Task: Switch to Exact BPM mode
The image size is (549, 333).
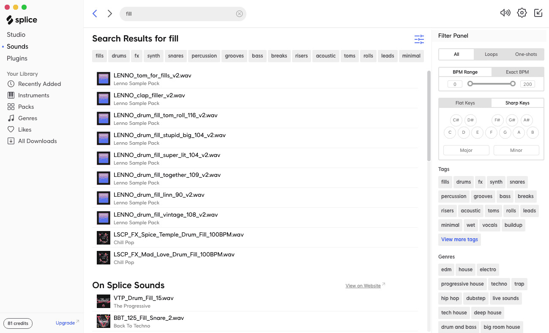Action: point(517,72)
